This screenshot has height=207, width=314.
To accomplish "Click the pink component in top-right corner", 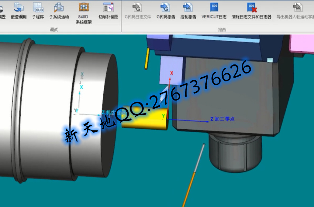I will [301, 44].
